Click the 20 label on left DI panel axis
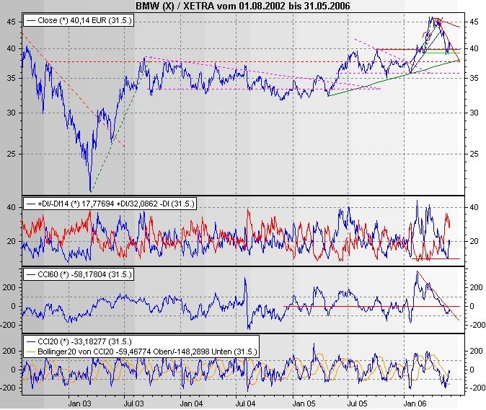 pyautogui.click(x=11, y=241)
